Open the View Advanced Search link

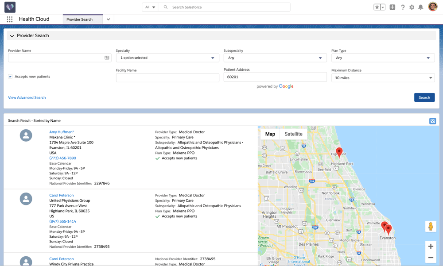(27, 97)
